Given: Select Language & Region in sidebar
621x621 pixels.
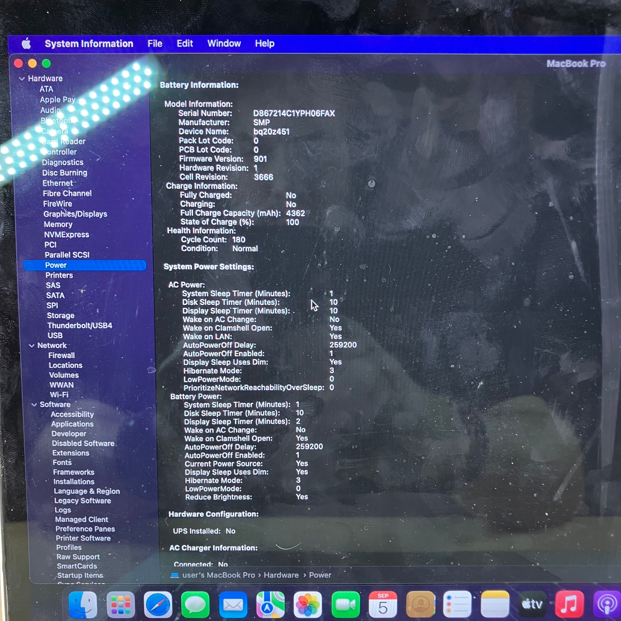Looking at the screenshot, I should point(87,491).
